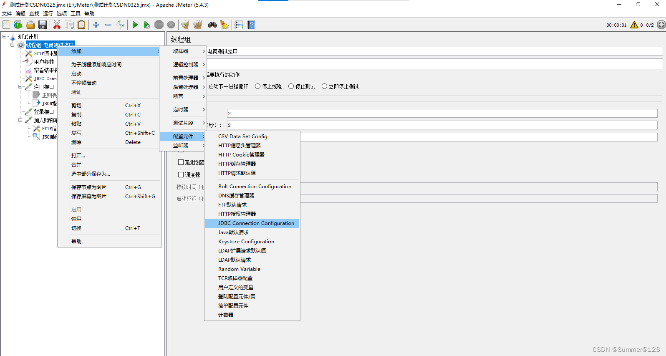Choose Keystore Configuration menu item

[x=252, y=242]
